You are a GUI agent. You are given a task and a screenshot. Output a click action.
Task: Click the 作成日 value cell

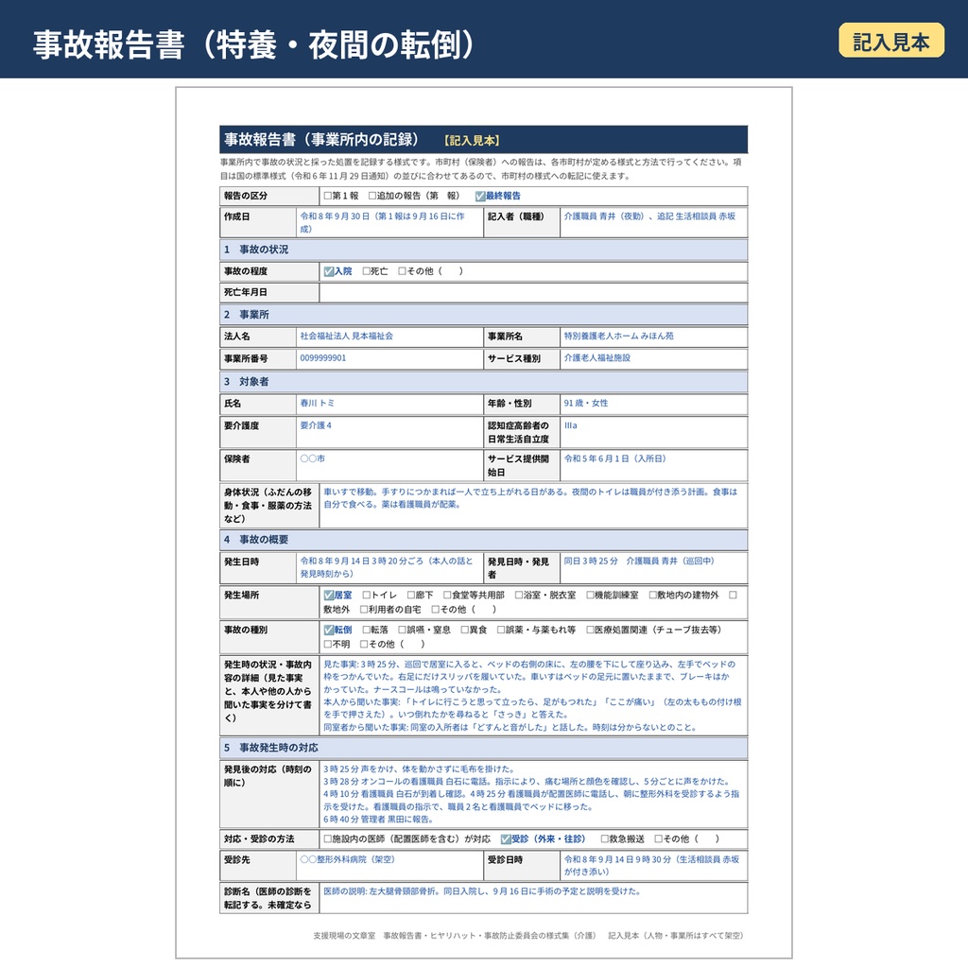click(x=389, y=222)
